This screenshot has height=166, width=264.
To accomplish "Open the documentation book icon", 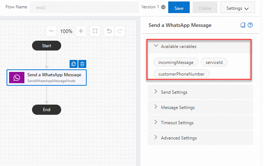I will coord(243,25).
